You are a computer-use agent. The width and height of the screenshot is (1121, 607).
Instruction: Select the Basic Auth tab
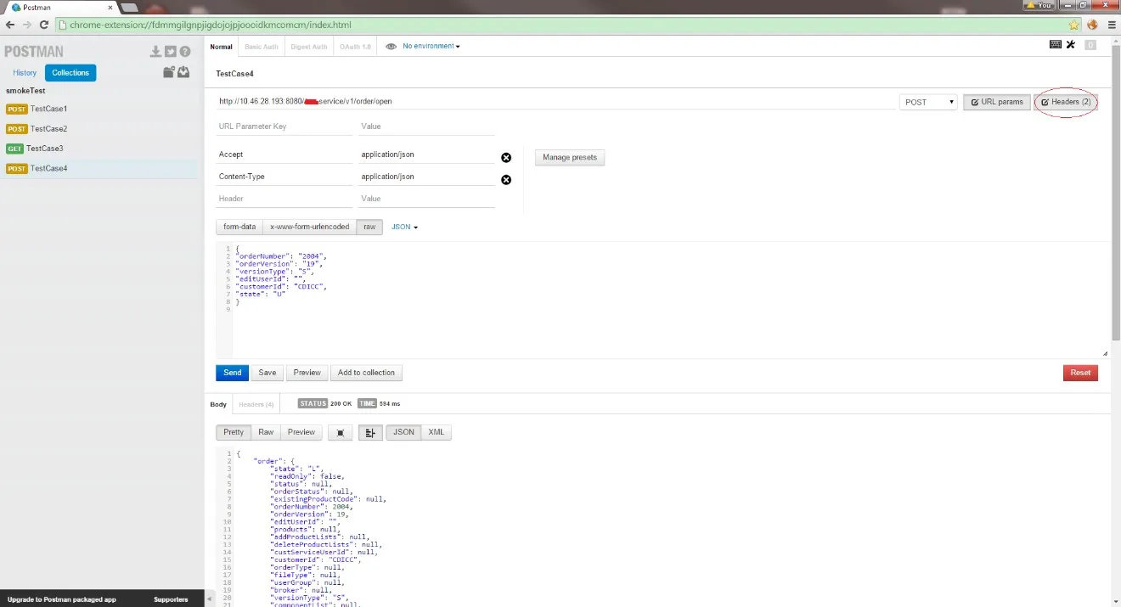pyautogui.click(x=260, y=47)
